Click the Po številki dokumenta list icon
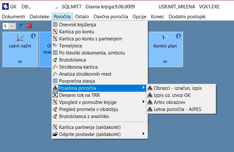Image resolution: width=234 pixels, height=152 pixels. [x=55, y=53]
